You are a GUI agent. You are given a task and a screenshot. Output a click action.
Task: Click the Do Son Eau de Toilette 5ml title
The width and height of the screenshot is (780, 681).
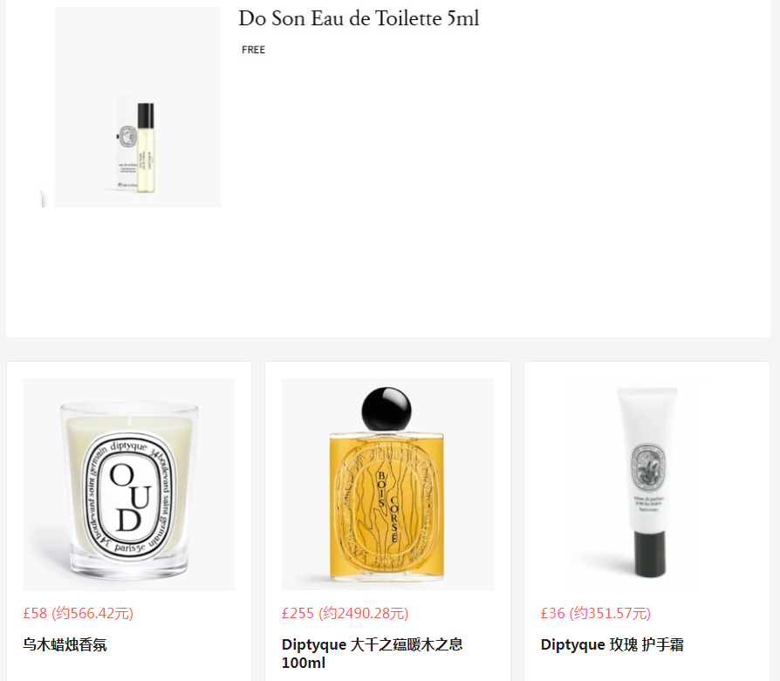pyautogui.click(x=359, y=18)
